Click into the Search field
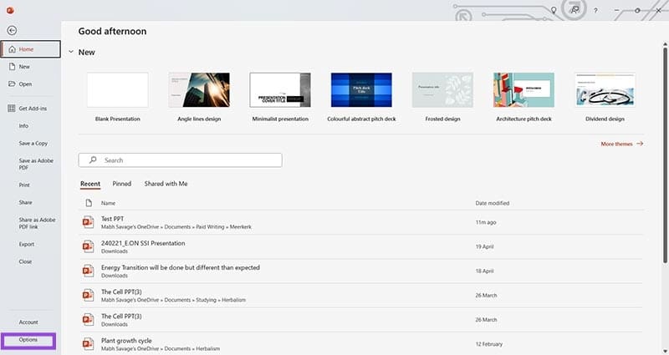 click(180, 160)
